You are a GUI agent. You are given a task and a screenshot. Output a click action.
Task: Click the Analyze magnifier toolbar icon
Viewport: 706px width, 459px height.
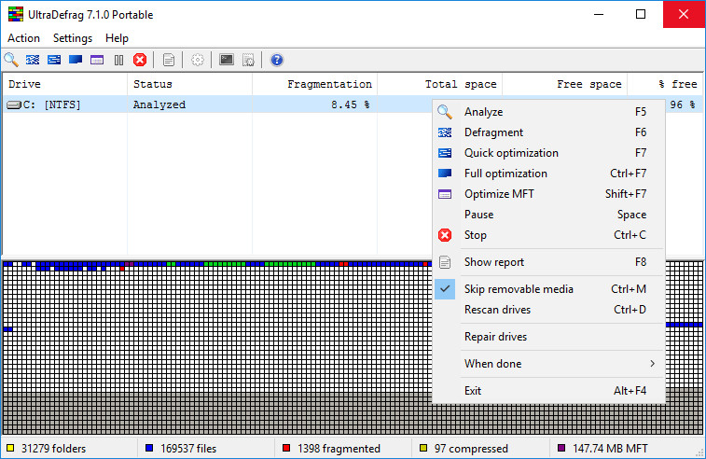click(11, 60)
